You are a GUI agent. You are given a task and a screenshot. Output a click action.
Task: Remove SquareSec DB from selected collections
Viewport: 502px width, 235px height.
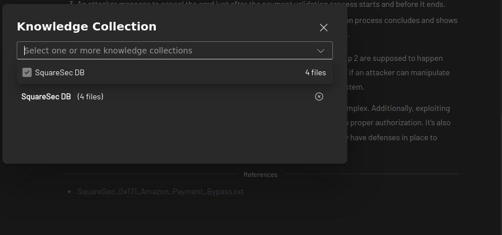[319, 97]
